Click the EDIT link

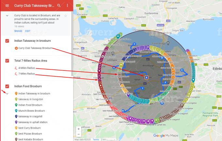click(x=28, y=31)
